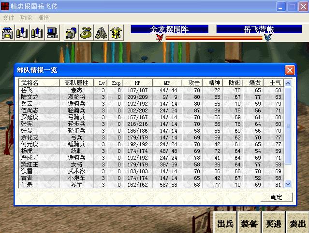Open the 情报 menu
This screenshot has width=309, height=233.
coord(44,17)
